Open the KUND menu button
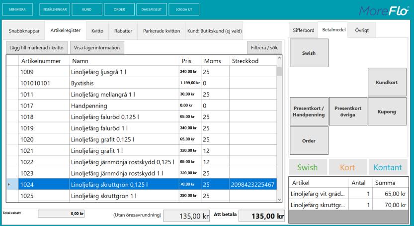414x226 pixels. (x=87, y=9)
